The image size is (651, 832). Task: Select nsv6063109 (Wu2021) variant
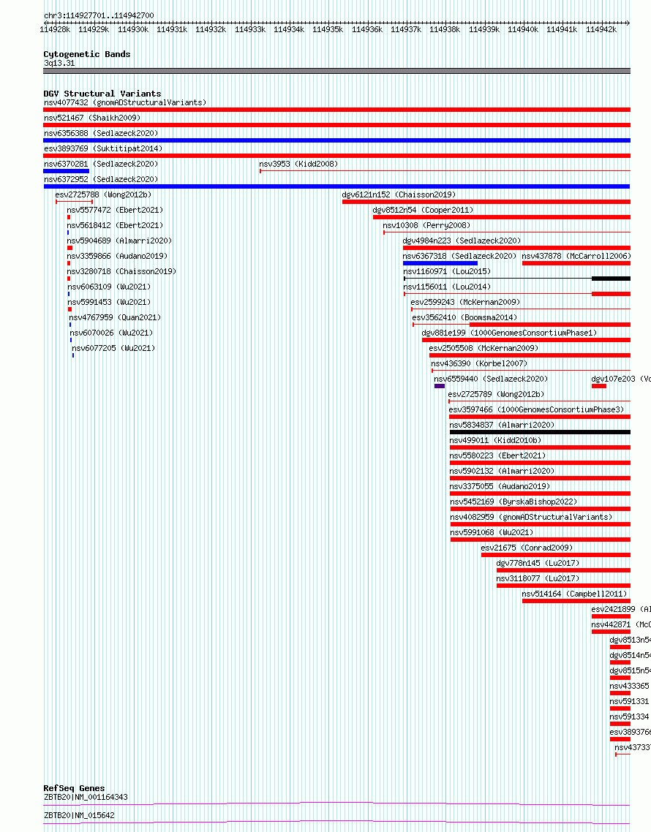point(109,287)
